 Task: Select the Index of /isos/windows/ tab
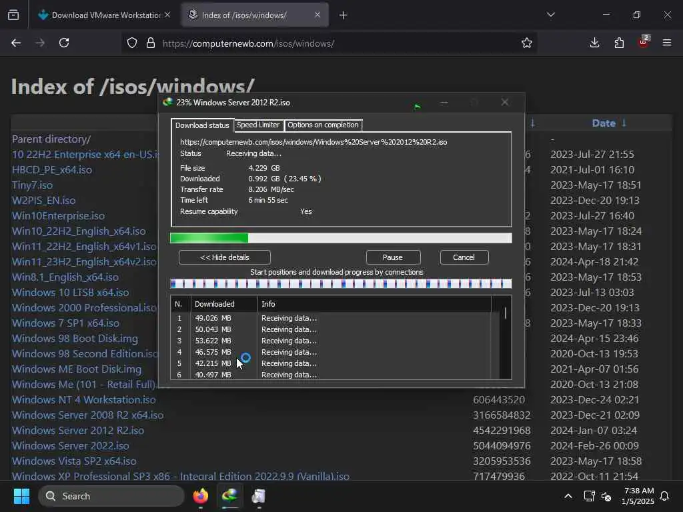click(255, 15)
